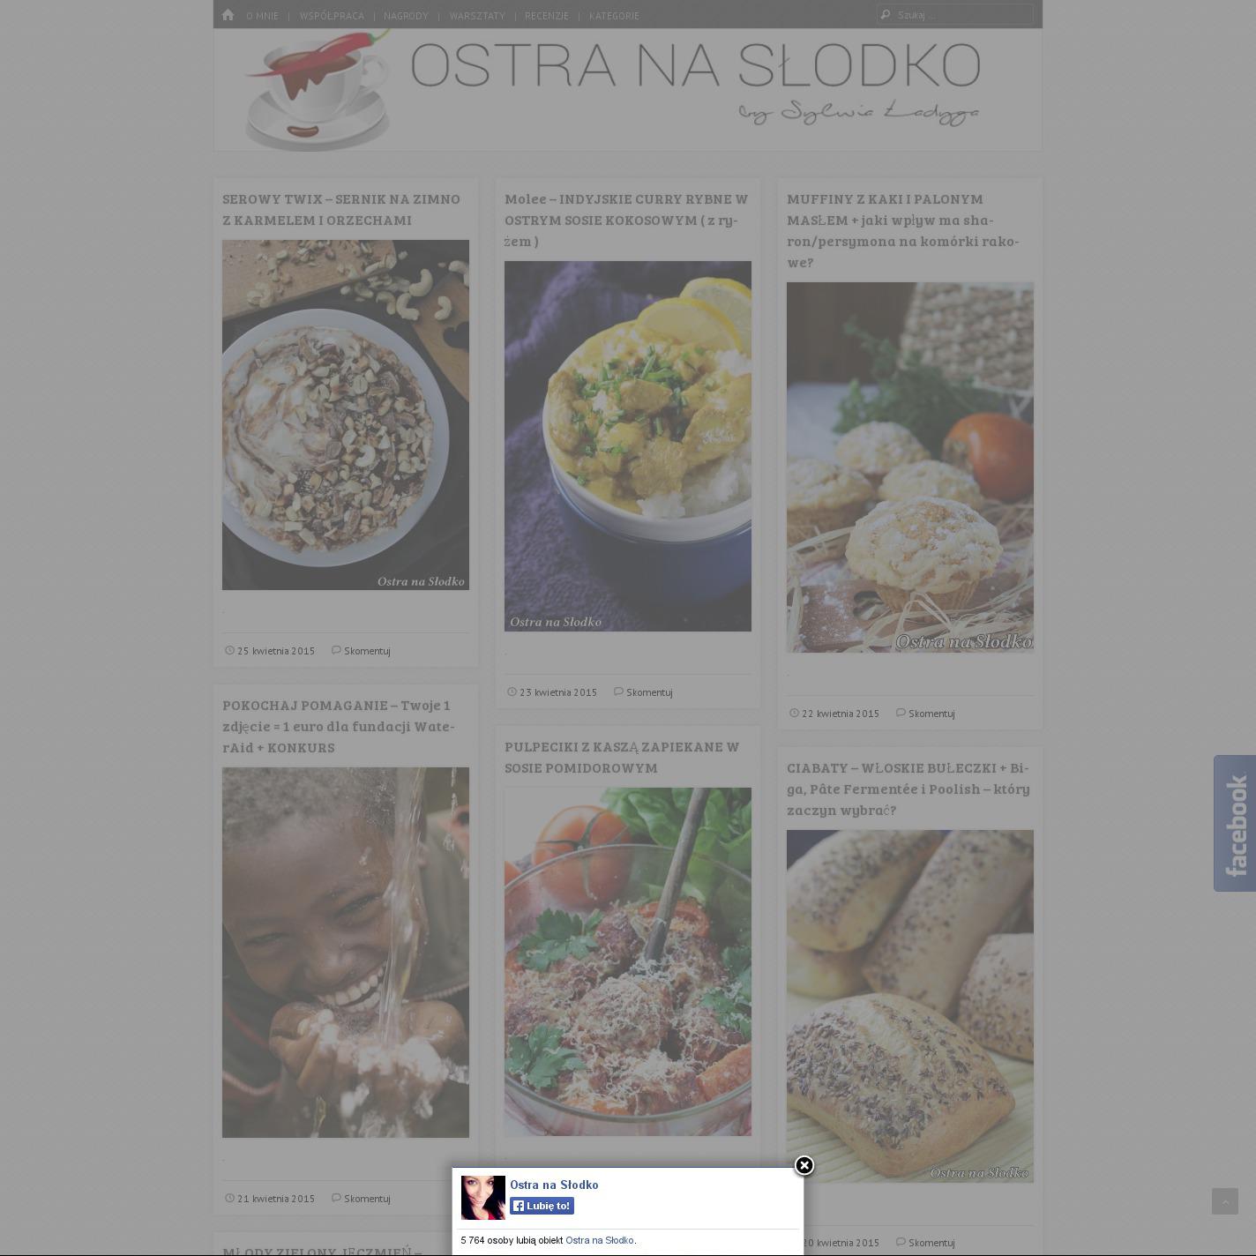This screenshot has height=1256, width=1256.
Task: Open the KATEGORIE menu item
Action: pos(614,16)
